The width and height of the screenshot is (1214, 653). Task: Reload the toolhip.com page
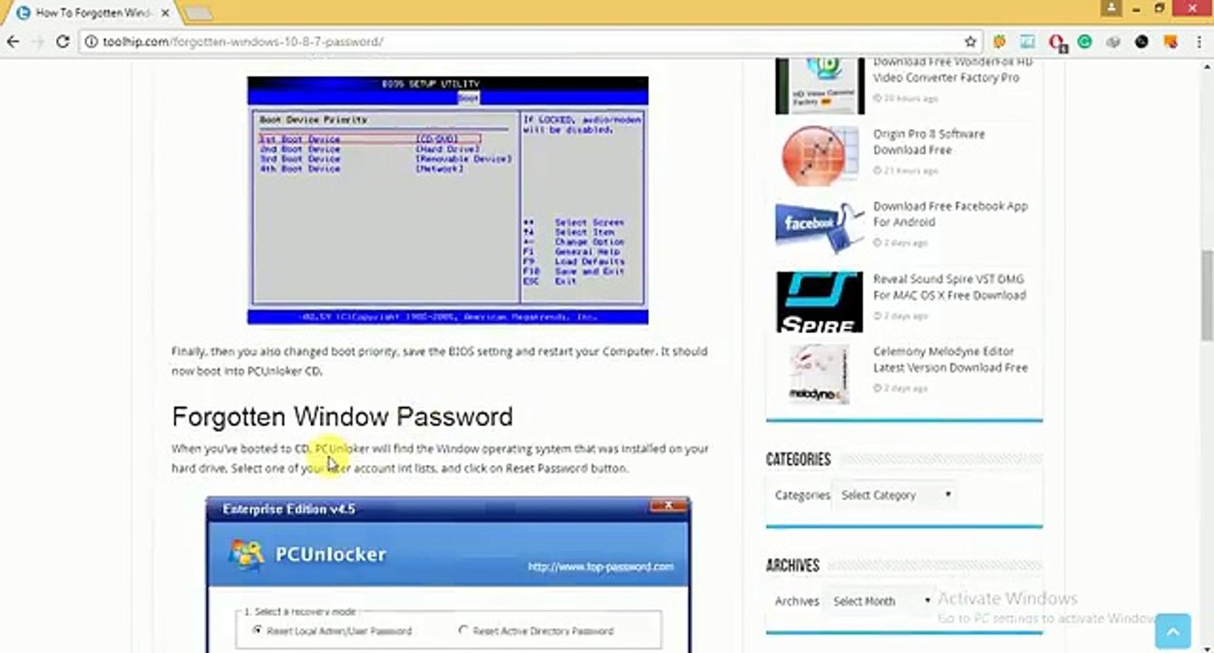point(63,42)
